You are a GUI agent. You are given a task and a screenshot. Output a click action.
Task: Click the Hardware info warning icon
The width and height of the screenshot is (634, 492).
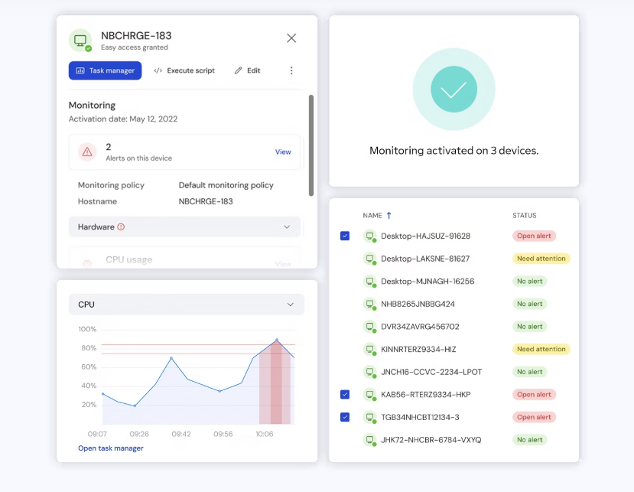click(121, 227)
